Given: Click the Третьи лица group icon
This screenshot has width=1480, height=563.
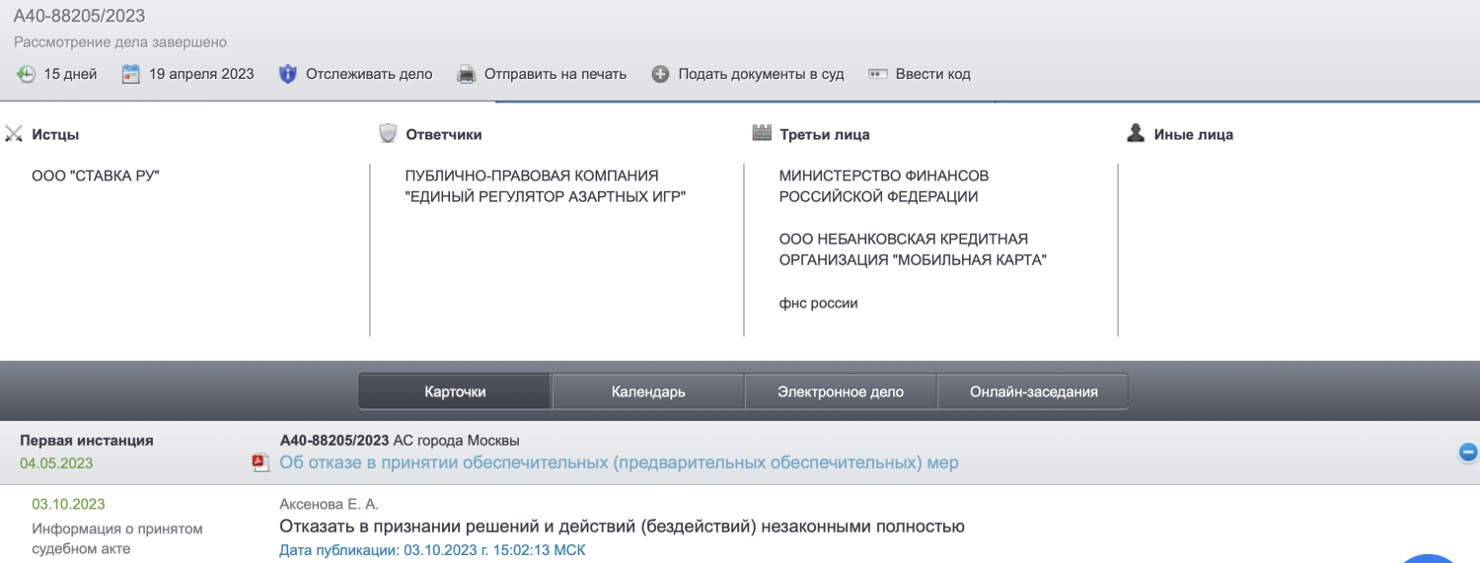Looking at the screenshot, I should click(761, 134).
